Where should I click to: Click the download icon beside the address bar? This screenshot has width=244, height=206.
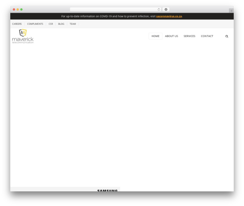166,10
